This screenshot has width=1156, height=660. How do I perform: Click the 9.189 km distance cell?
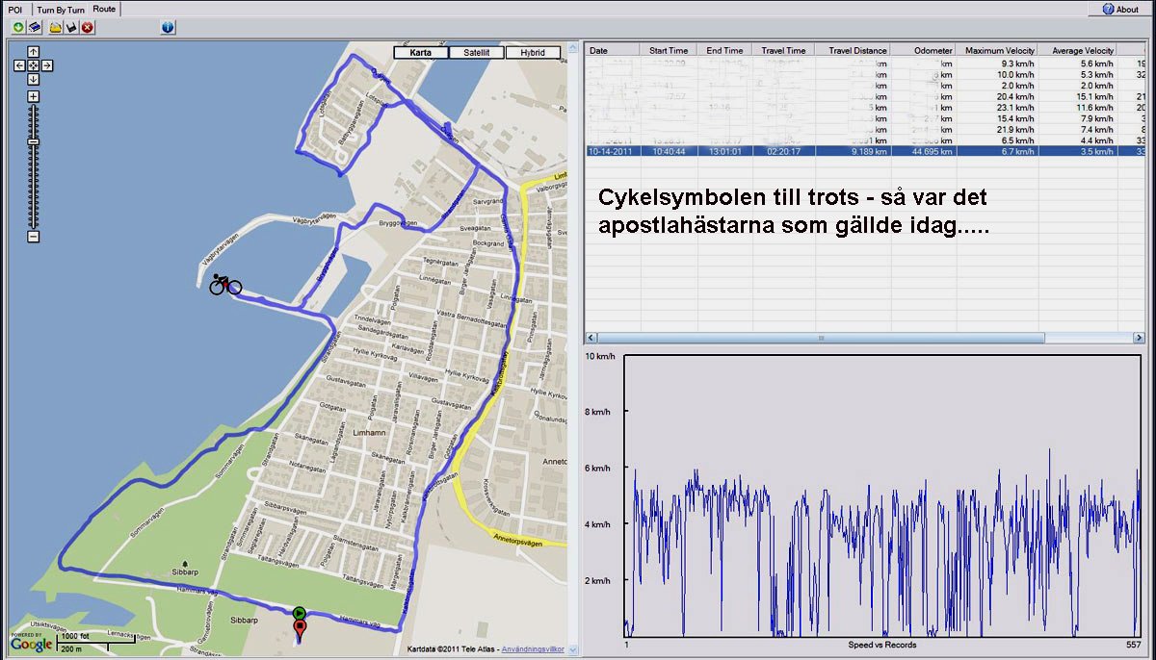(x=852, y=151)
